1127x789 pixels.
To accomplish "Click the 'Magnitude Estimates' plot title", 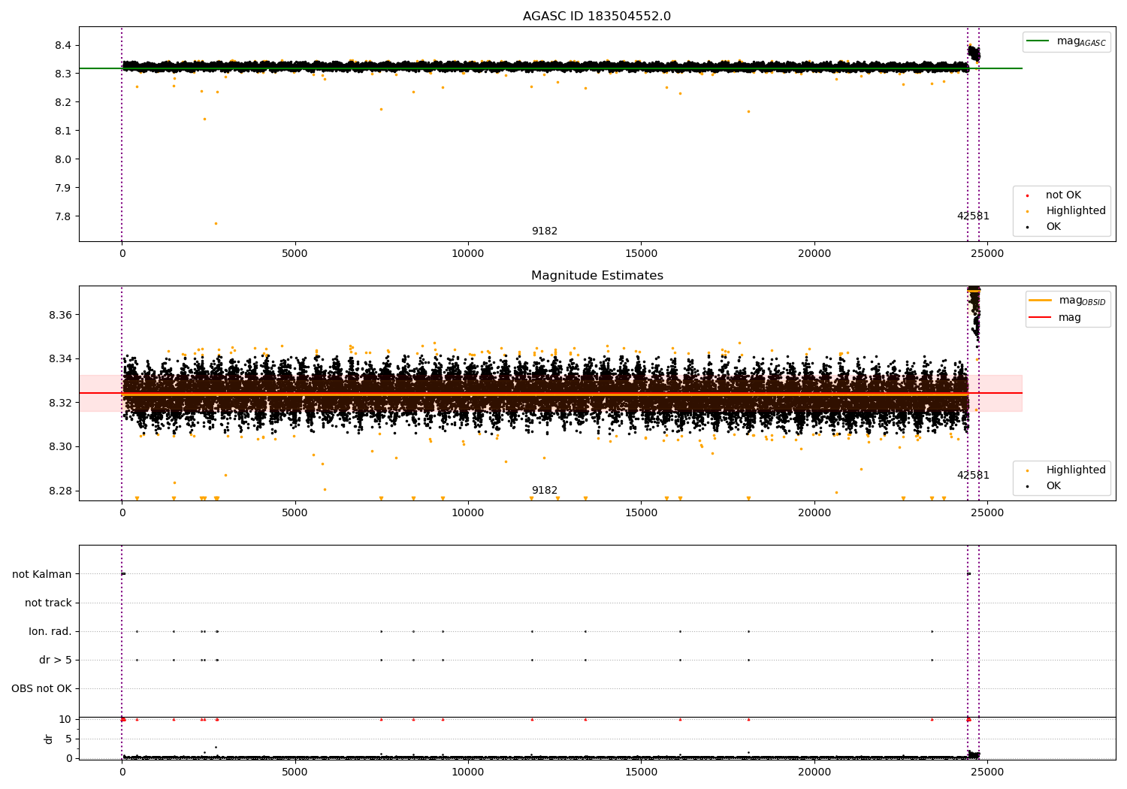I will pos(597,276).
